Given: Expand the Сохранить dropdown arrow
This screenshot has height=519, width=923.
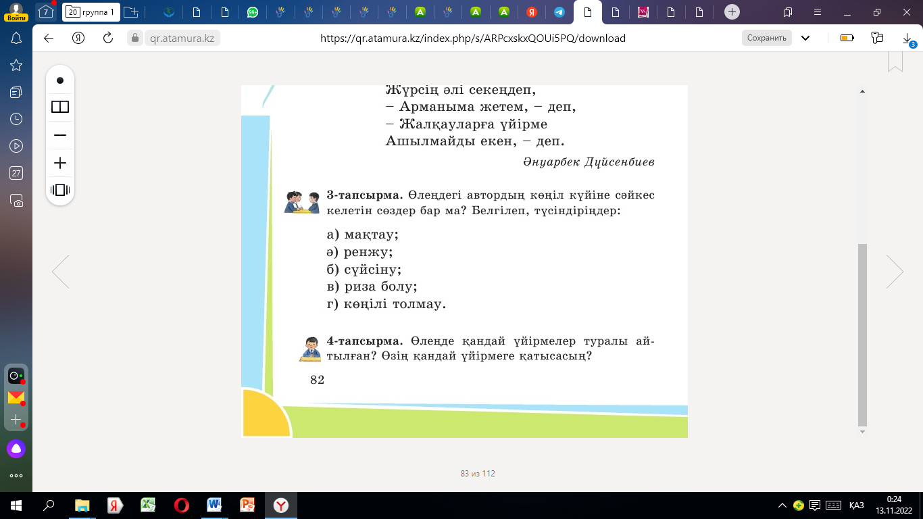Looking at the screenshot, I should coord(805,38).
